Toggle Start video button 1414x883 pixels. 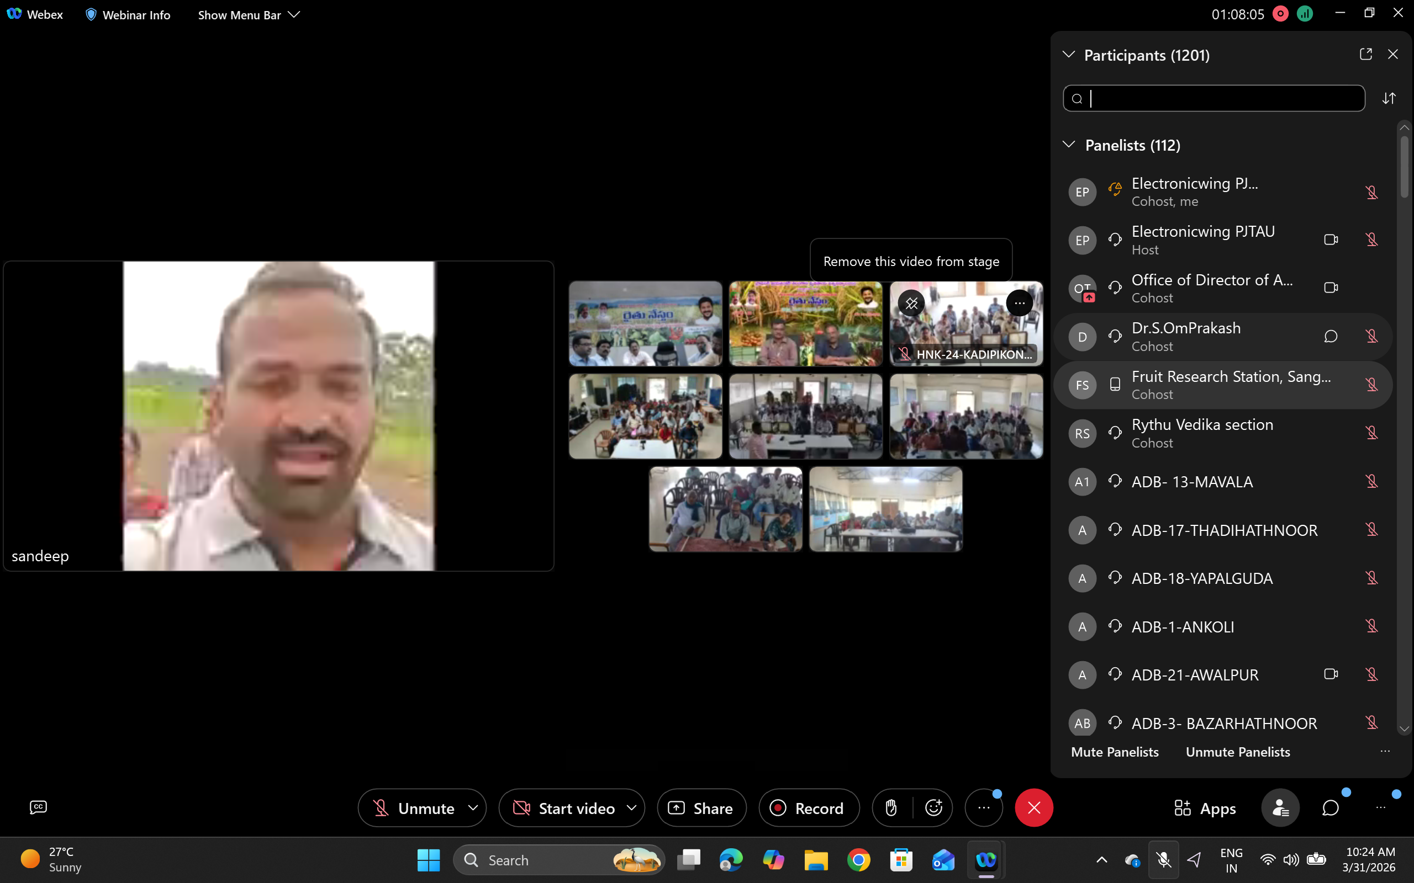[564, 808]
